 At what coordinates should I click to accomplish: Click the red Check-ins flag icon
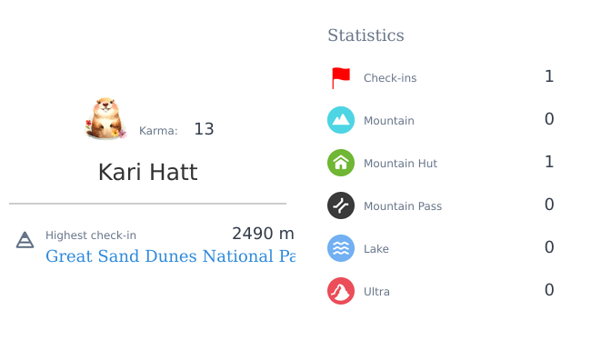click(341, 78)
